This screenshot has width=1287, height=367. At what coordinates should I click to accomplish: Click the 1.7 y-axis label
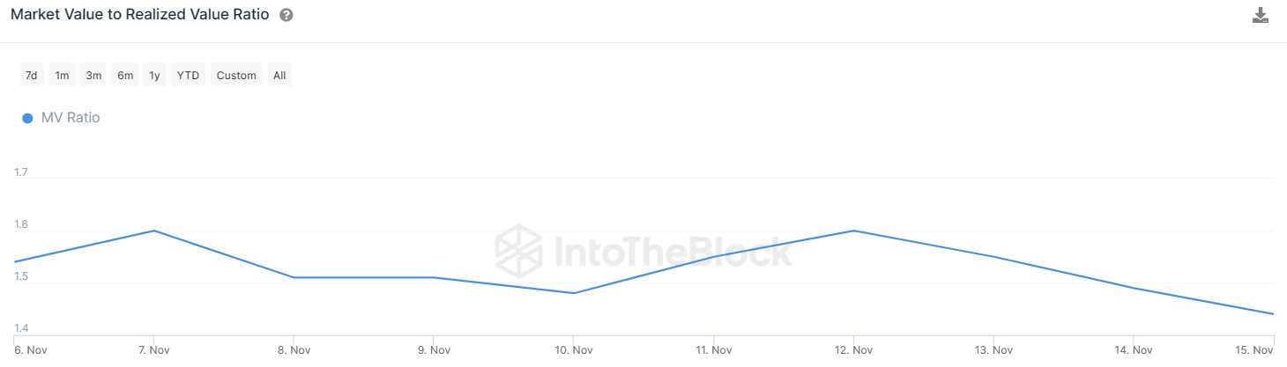pos(21,172)
